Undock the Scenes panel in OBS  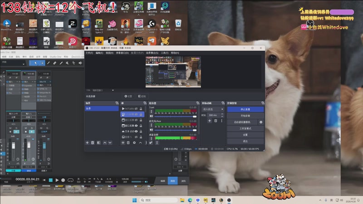pos(117,103)
